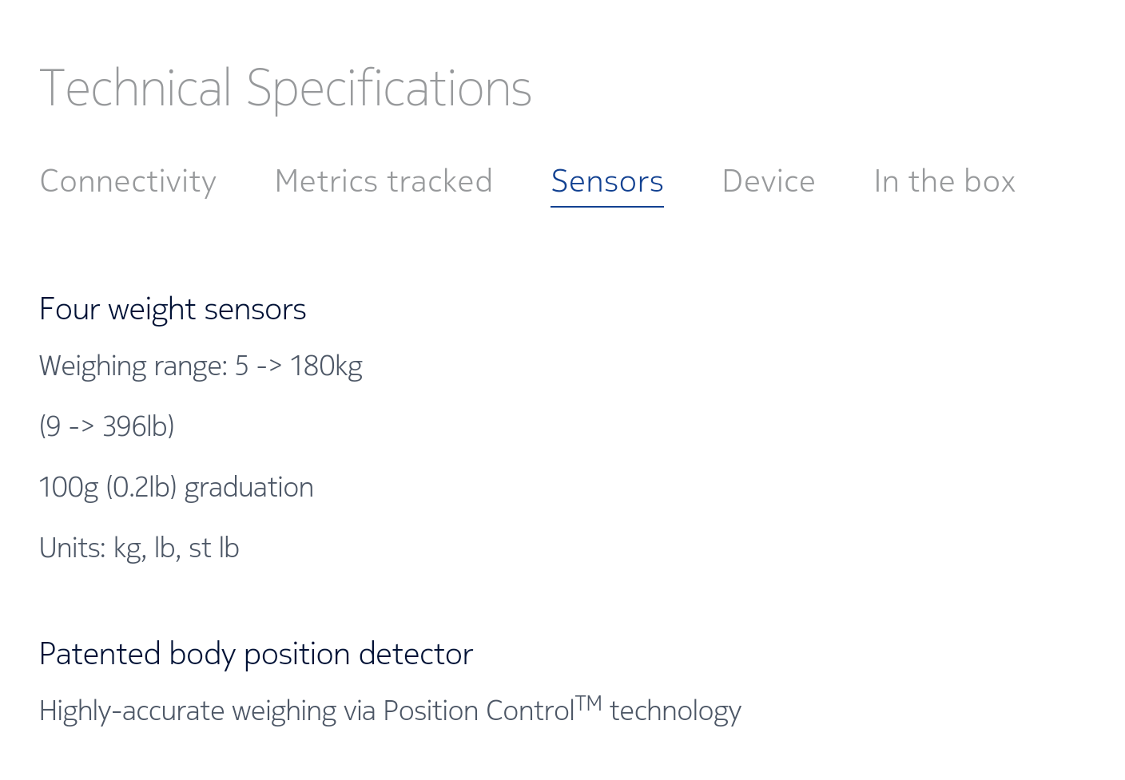Click the 100g (0.2lb) graduation text
Image resolution: width=1125 pixels, height=780 pixels.
point(177,487)
